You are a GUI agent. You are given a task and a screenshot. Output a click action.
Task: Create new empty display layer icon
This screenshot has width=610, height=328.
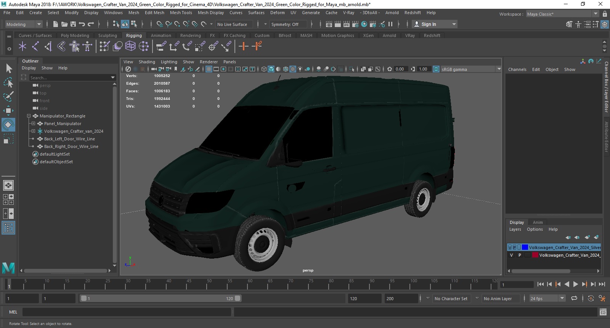[587, 237]
